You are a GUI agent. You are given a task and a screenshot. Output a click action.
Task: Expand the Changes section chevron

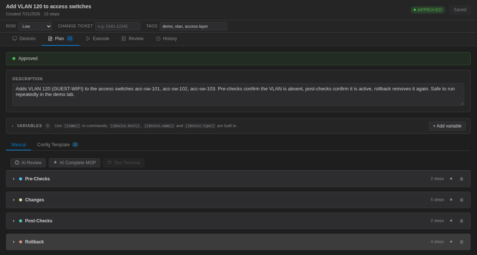(14, 200)
